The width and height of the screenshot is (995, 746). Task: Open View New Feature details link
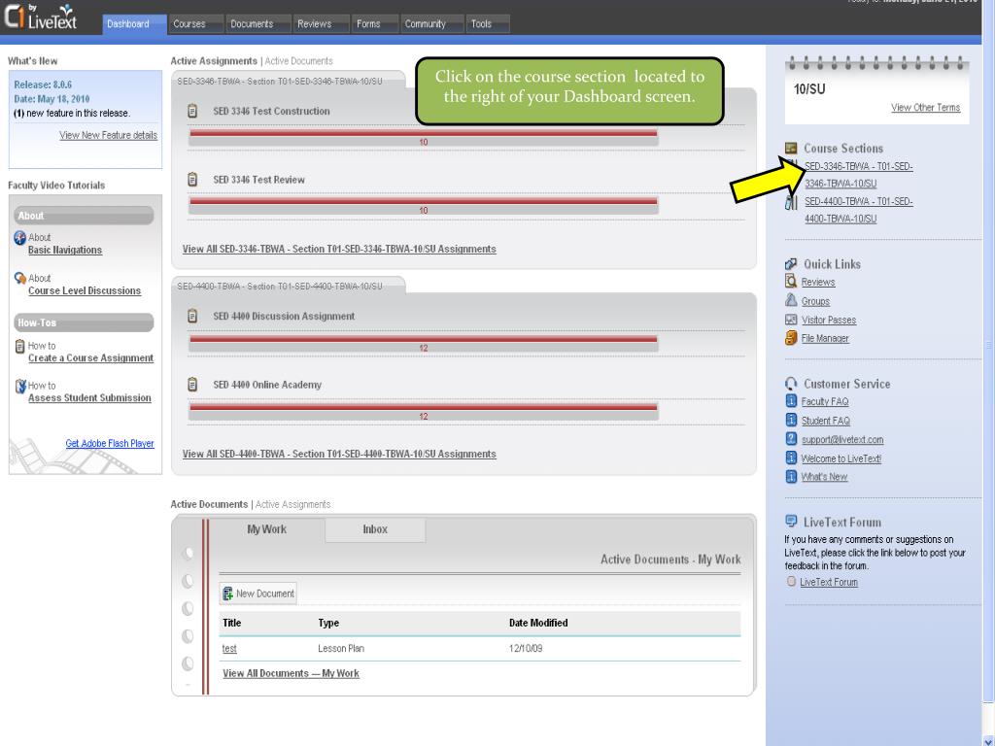coord(109,135)
